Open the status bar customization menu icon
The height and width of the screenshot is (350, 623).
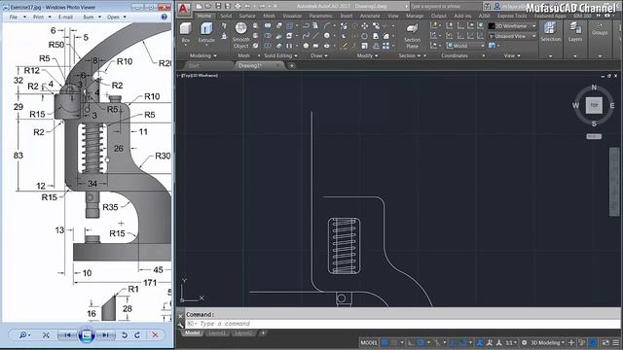click(616, 342)
